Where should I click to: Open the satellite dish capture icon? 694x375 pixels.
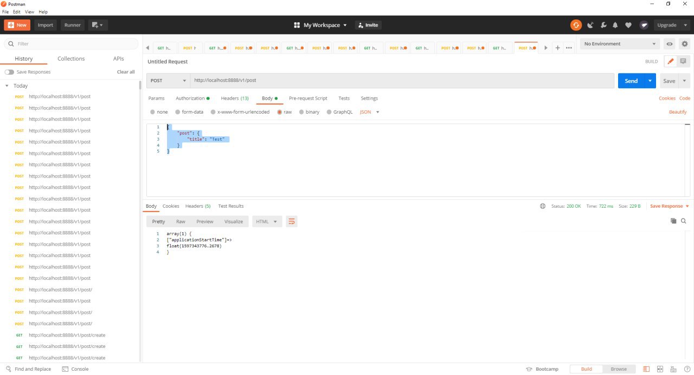(x=590, y=25)
